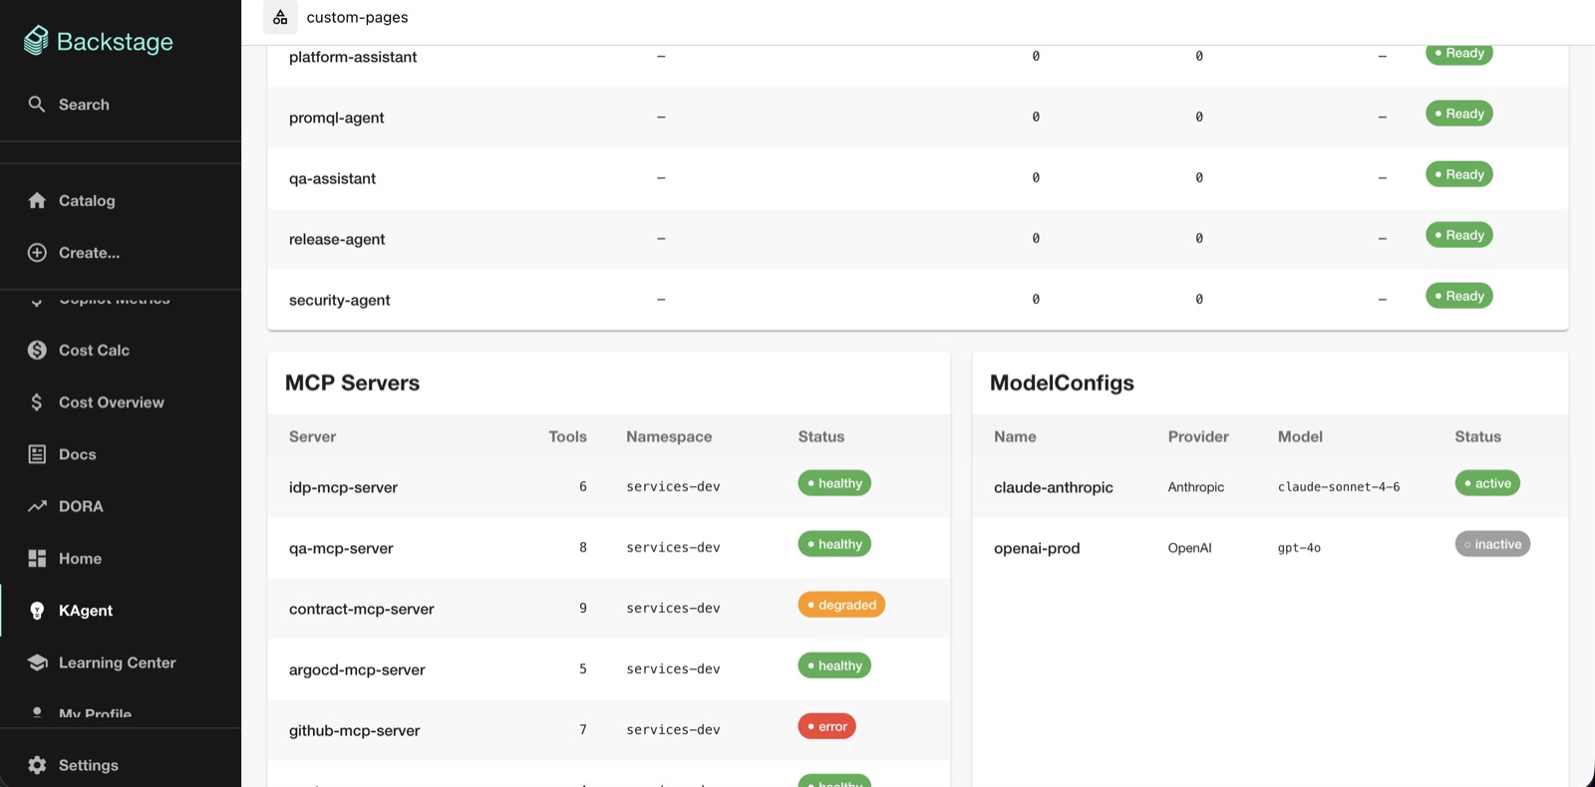The width and height of the screenshot is (1595, 787).
Task: Open the Create... sidebar item
Action: click(121, 252)
